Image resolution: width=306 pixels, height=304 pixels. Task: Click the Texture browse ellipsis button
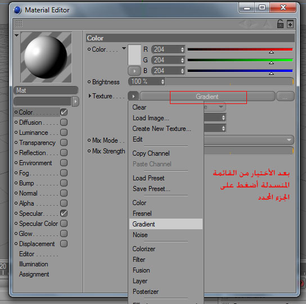285,96
